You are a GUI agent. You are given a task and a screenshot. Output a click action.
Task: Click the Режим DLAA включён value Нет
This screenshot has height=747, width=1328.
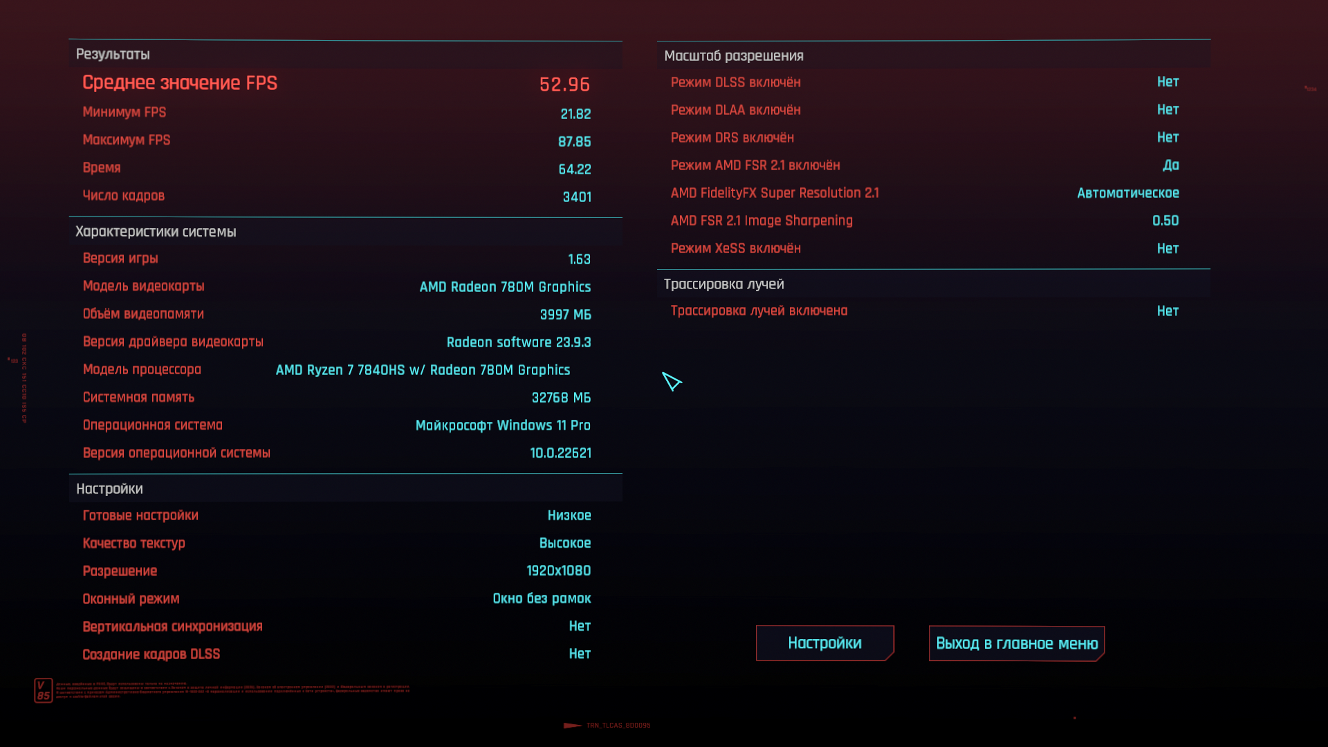coord(1168,109)
